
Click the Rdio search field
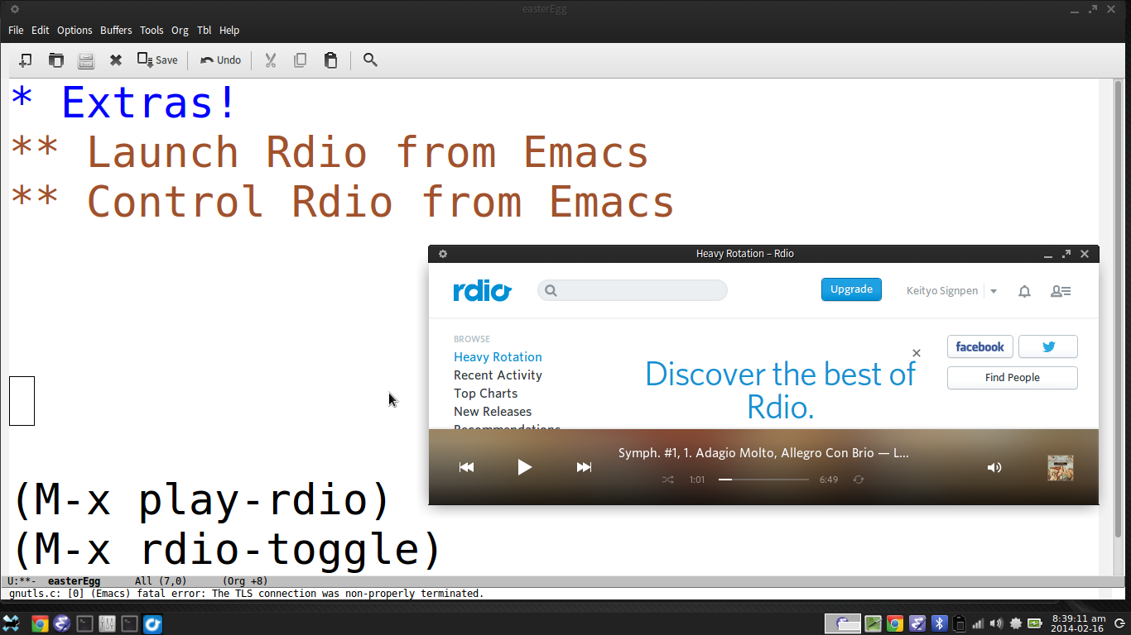tap(633, 290)
